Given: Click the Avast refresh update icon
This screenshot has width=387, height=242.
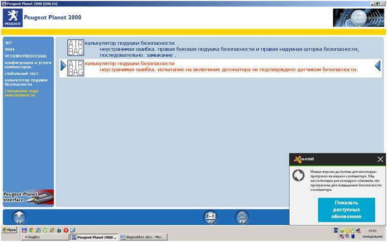Looking at the screenshot, I should [x=298, y=175].
